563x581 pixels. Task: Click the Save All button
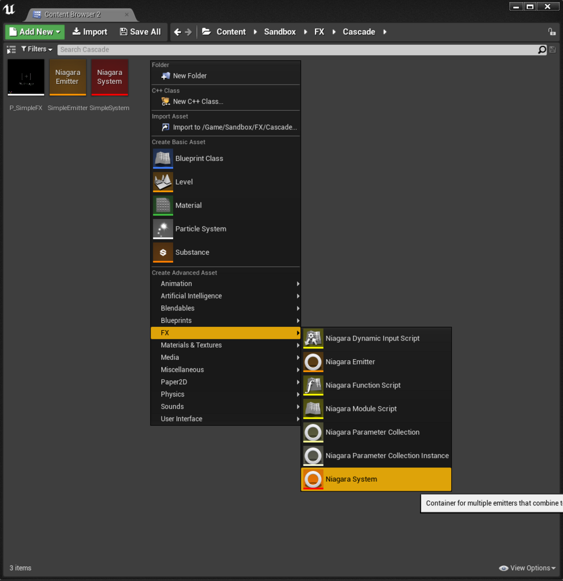click(140, 32)
